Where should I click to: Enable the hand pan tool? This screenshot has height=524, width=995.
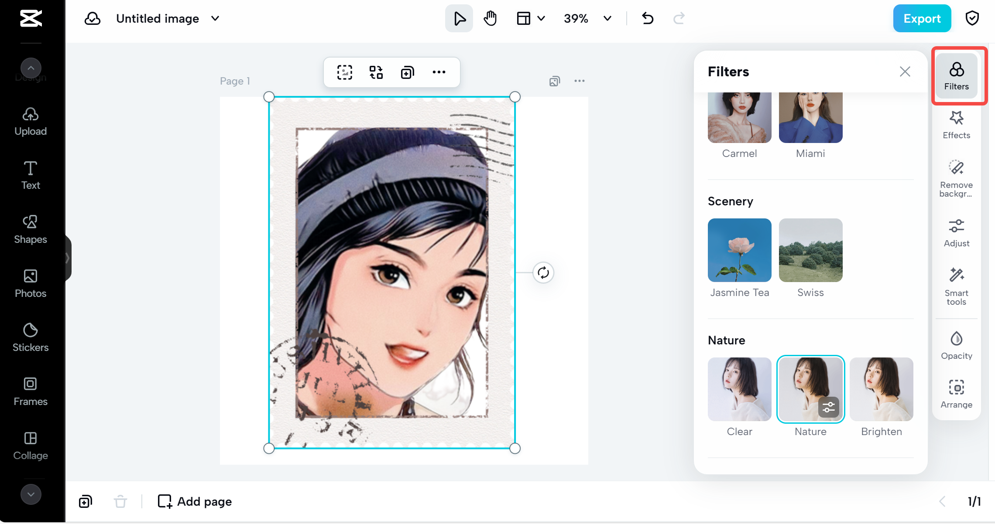click(490, 18)
